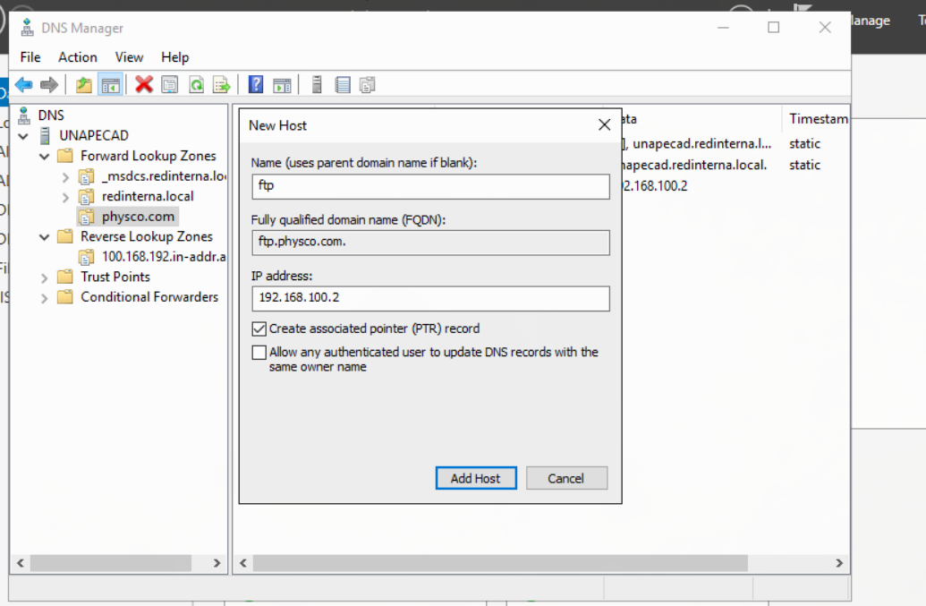
Task: Click the Up One Level folder icon
Action: (x=84, y=84)
